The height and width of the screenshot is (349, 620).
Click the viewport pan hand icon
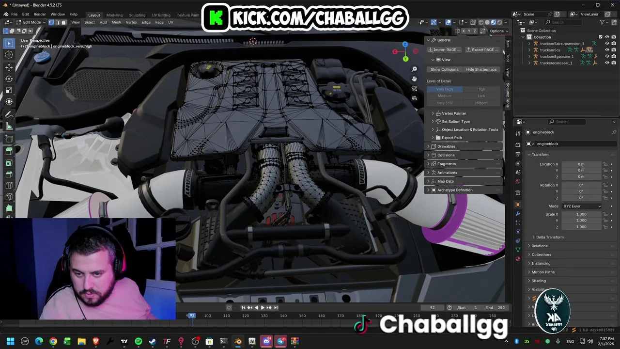(x=414, y=79)
